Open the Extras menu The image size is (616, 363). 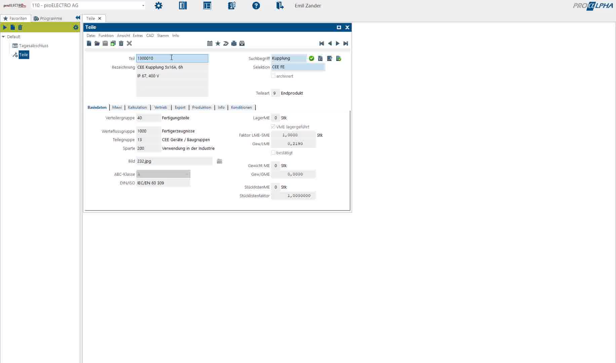(x=138, y=36)
